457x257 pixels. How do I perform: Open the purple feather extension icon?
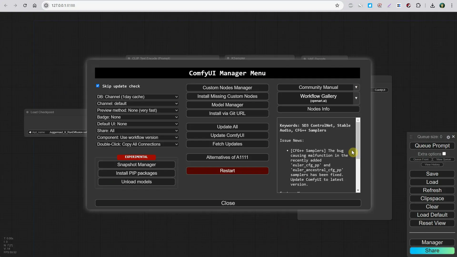pos(389,5)
